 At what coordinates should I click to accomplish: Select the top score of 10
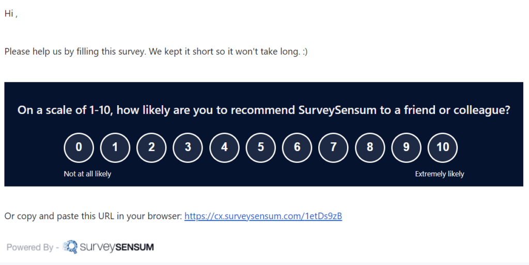pos(443,147)
